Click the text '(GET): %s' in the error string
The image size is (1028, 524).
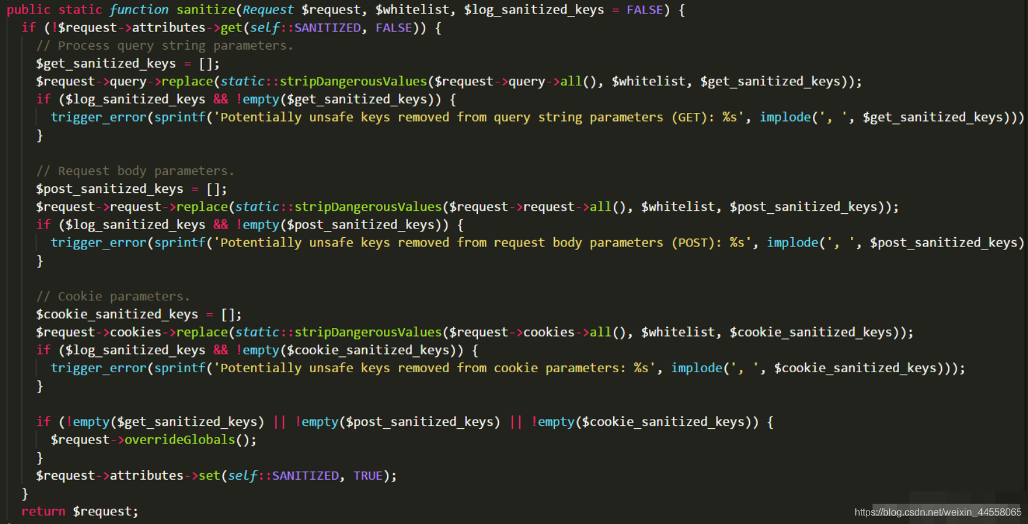(x=704, y=117)
